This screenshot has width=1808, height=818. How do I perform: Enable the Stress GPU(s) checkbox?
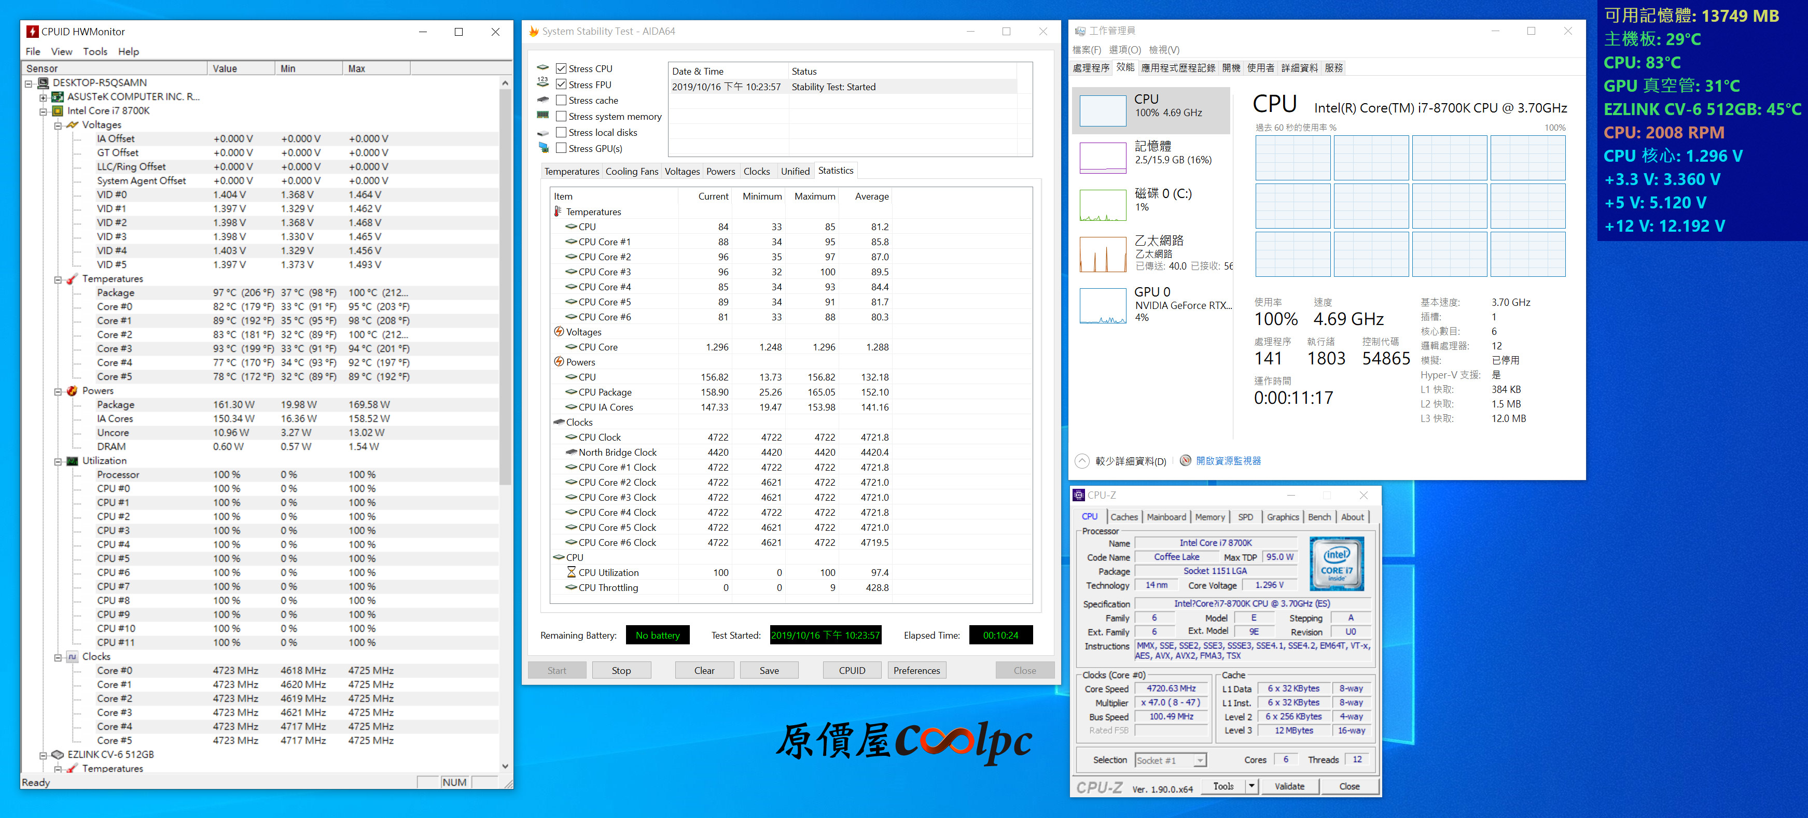pos(561,148)
